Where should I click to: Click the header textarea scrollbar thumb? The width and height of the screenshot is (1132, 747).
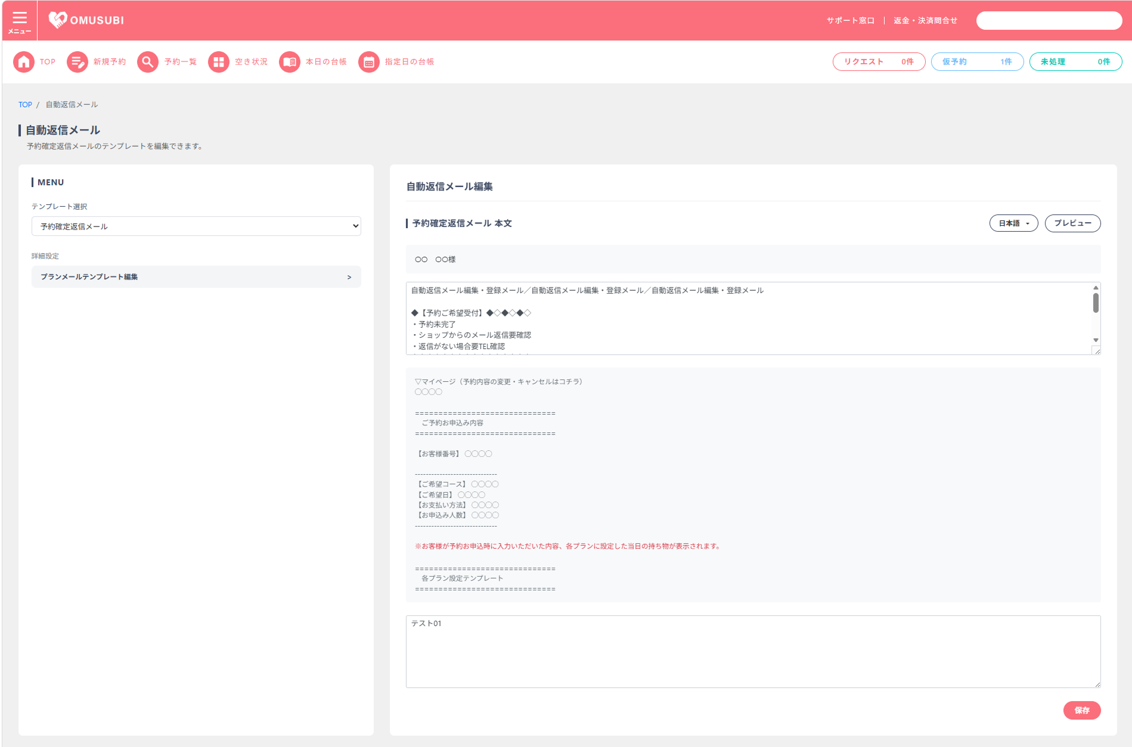1096,303
